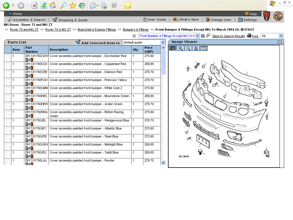Open the Favorites star icon

tap(72, 5)
